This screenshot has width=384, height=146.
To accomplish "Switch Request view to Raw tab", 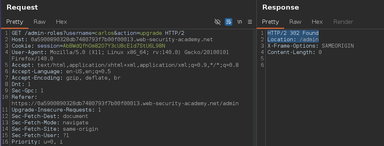I will (39, 22).
